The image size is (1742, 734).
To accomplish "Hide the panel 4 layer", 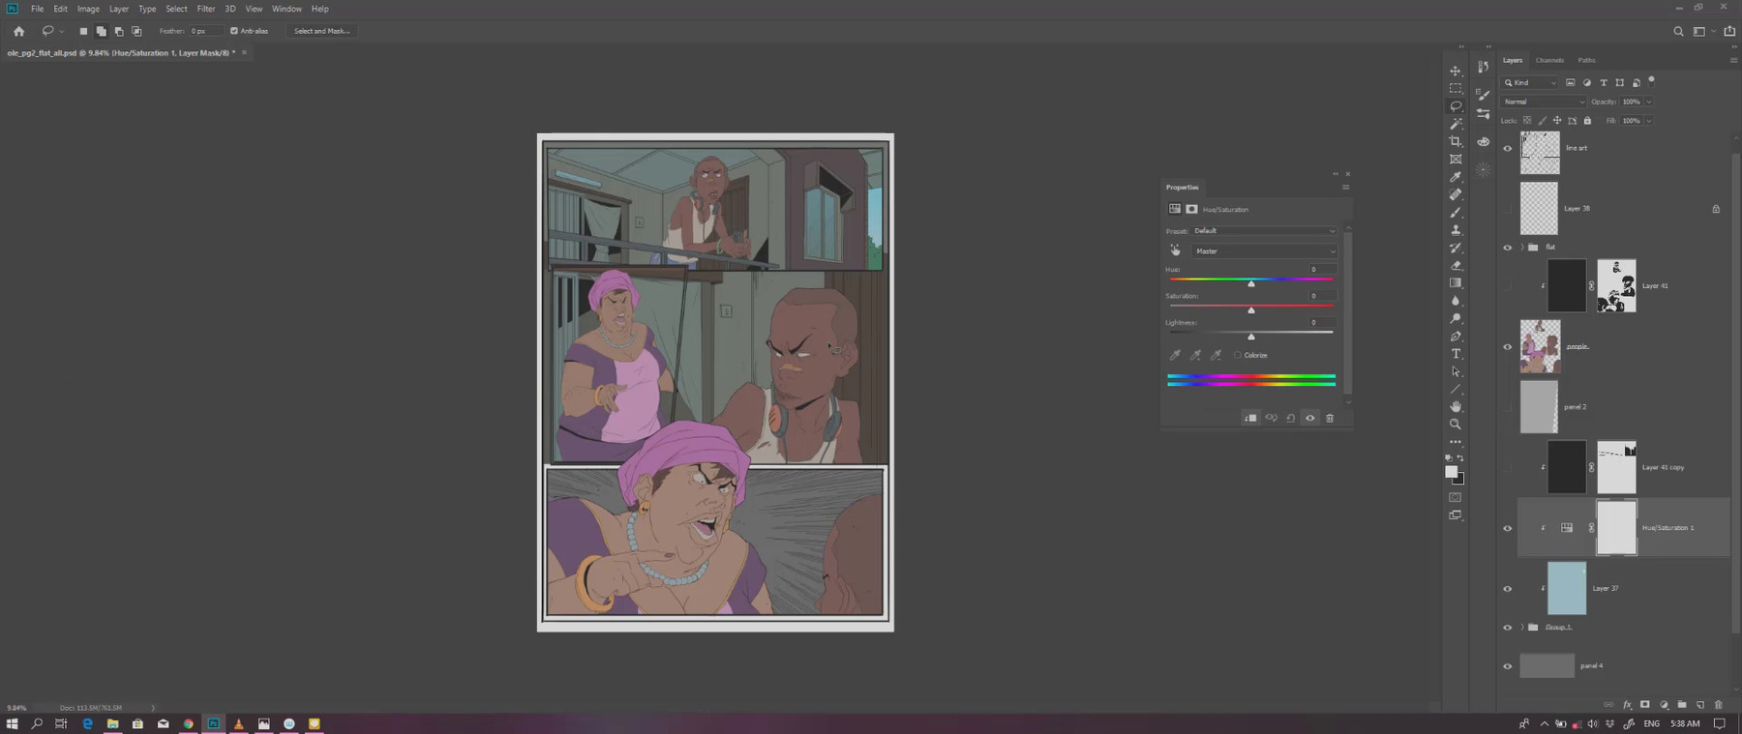I will pos(1507,665).
